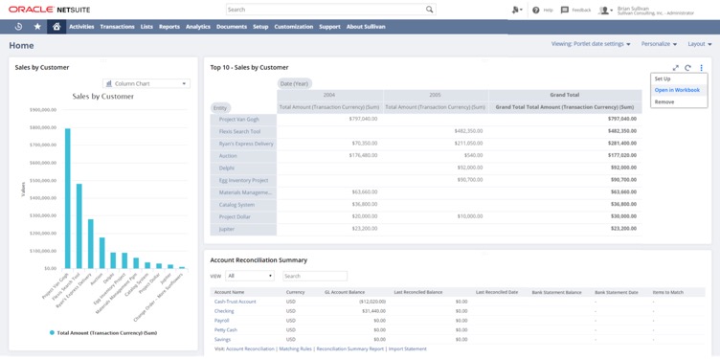Go to Home via house icon
720x359 pixels.
(56, 27)
